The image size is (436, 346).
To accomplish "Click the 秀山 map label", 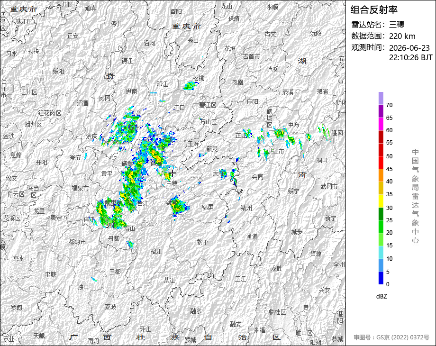I will (193, 41).
